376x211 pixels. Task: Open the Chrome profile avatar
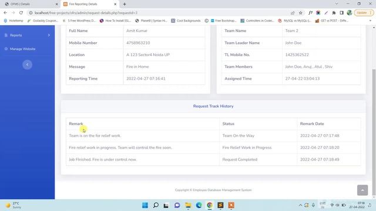point(350,13)
